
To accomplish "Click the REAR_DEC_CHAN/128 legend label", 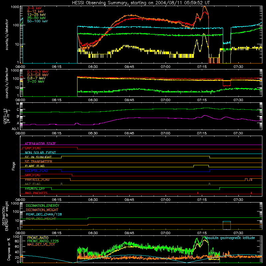I will point(44,214).
